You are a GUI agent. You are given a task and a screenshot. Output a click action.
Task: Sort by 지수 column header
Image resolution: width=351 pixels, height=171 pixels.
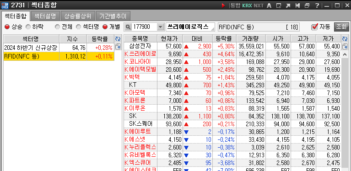tap(73, 39)
